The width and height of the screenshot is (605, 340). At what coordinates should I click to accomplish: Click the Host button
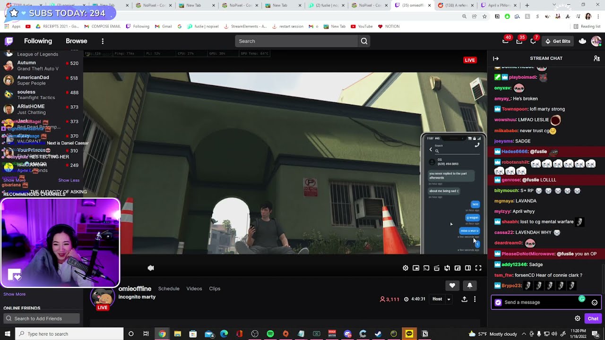tap(437, 299)
